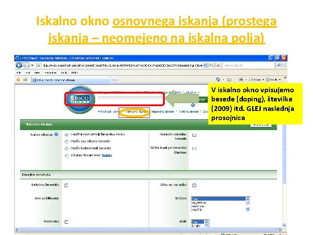Open the Help menu
This screenshot has width=313, height=235.
coord(74,73)
